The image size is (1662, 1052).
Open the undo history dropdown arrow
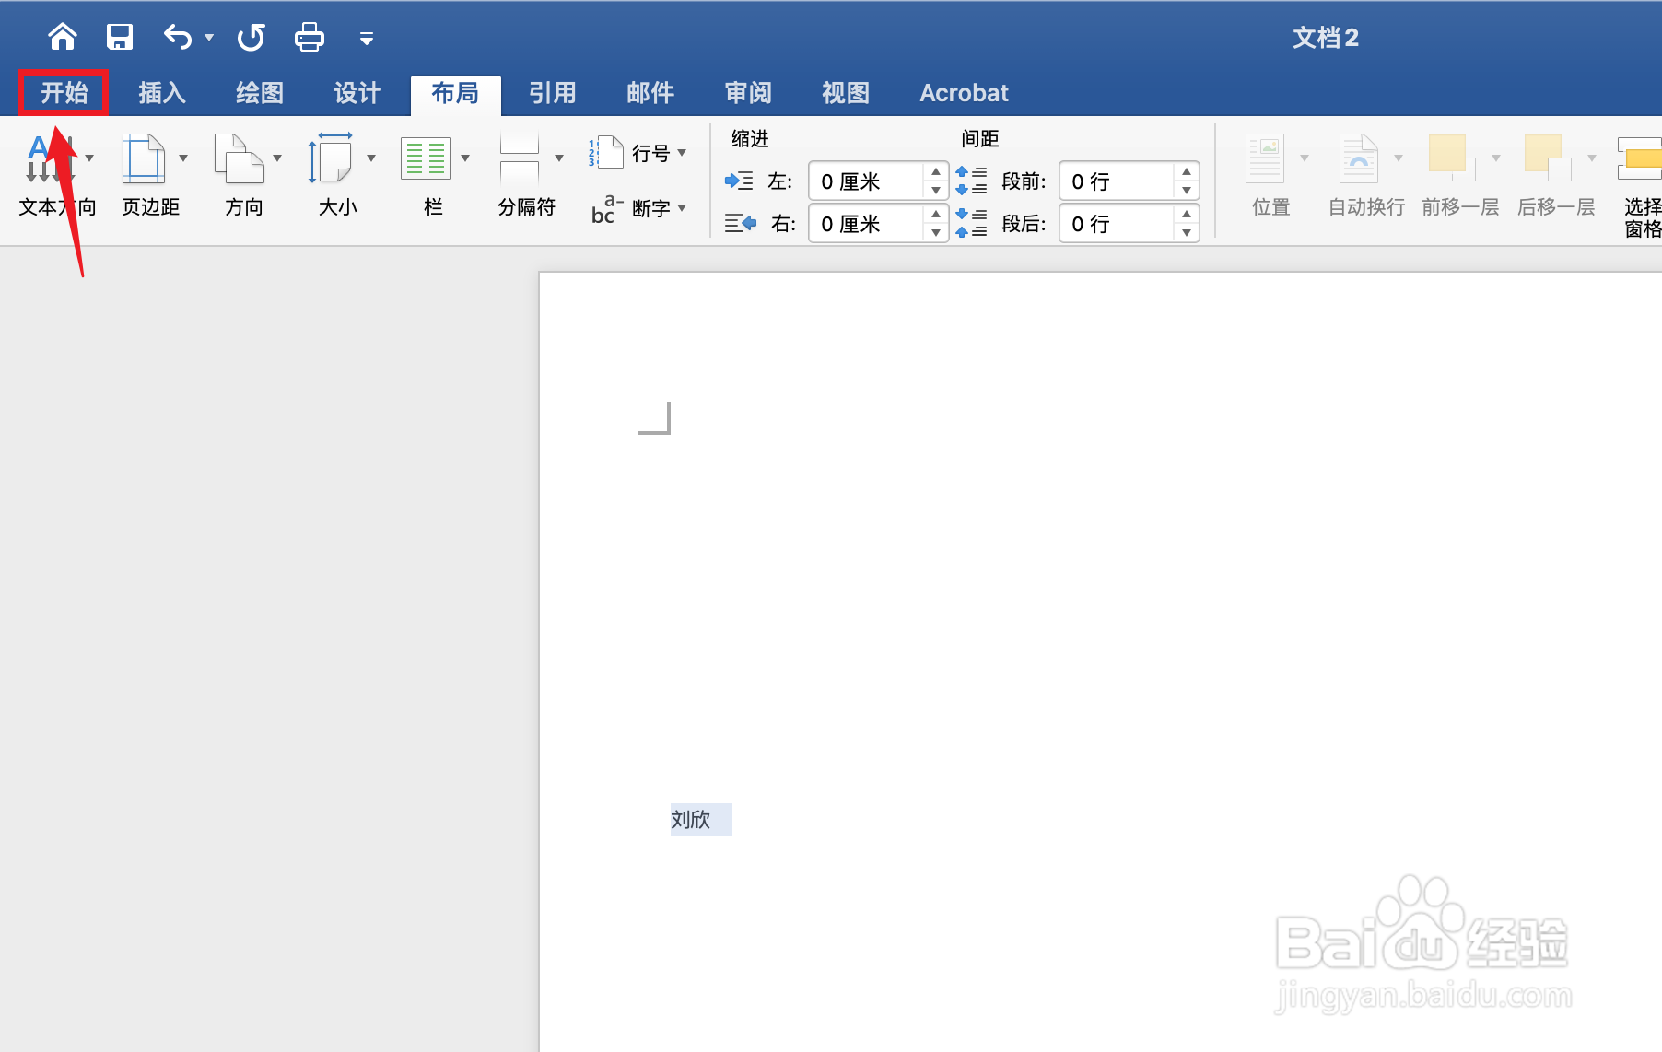[x=209, y=38]
